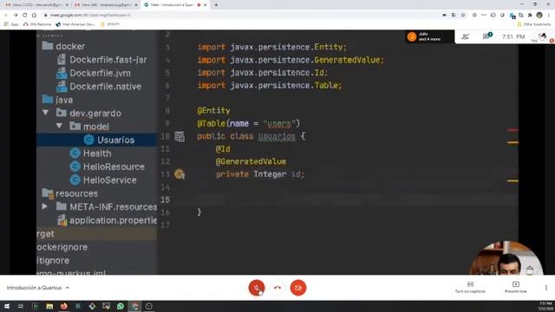
Task: Collapse the model package folder
Action: [x=59, y=126]
